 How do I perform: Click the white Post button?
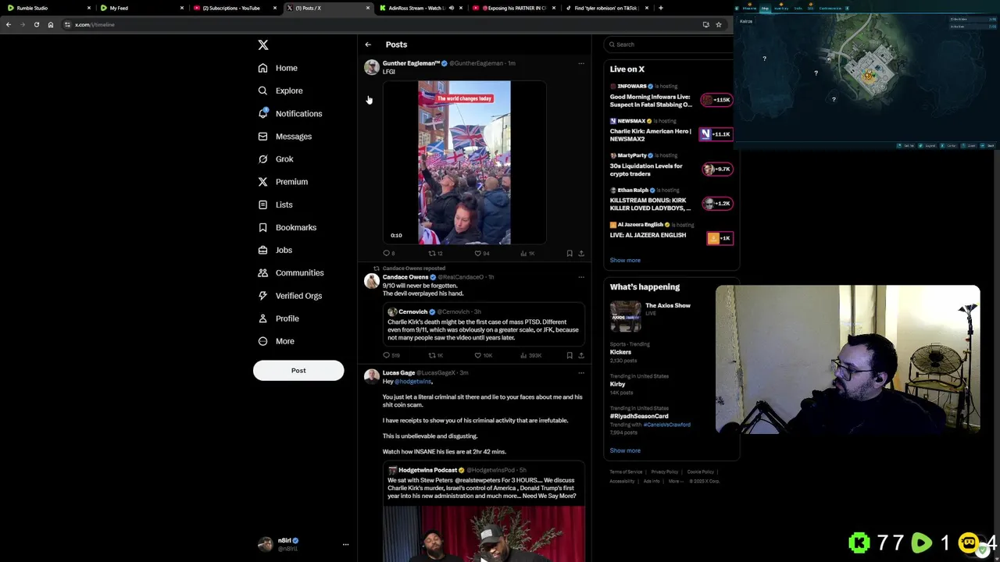tap(298, 371)
